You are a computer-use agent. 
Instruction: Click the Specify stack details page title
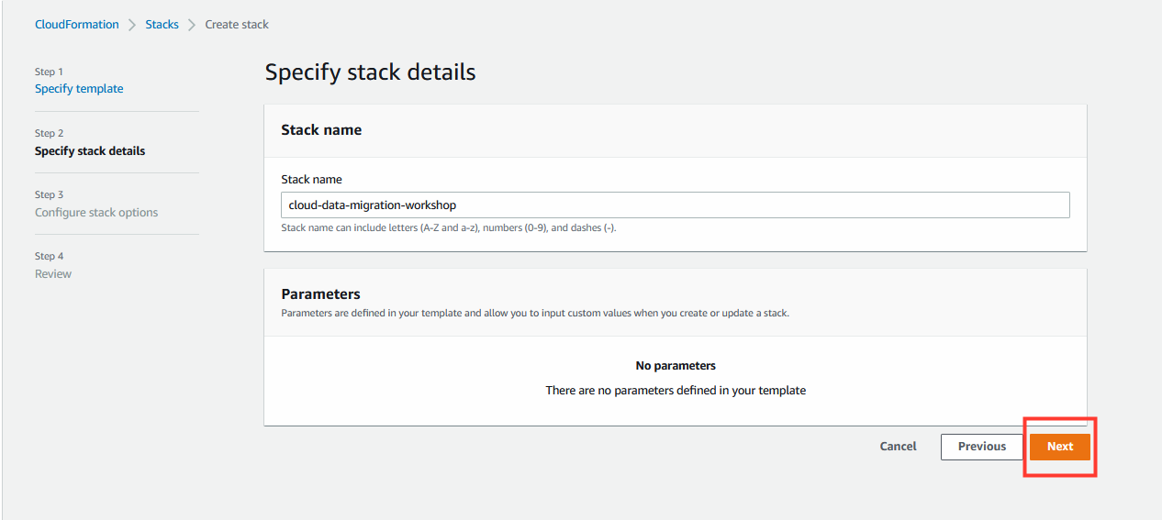coord(370,72)
